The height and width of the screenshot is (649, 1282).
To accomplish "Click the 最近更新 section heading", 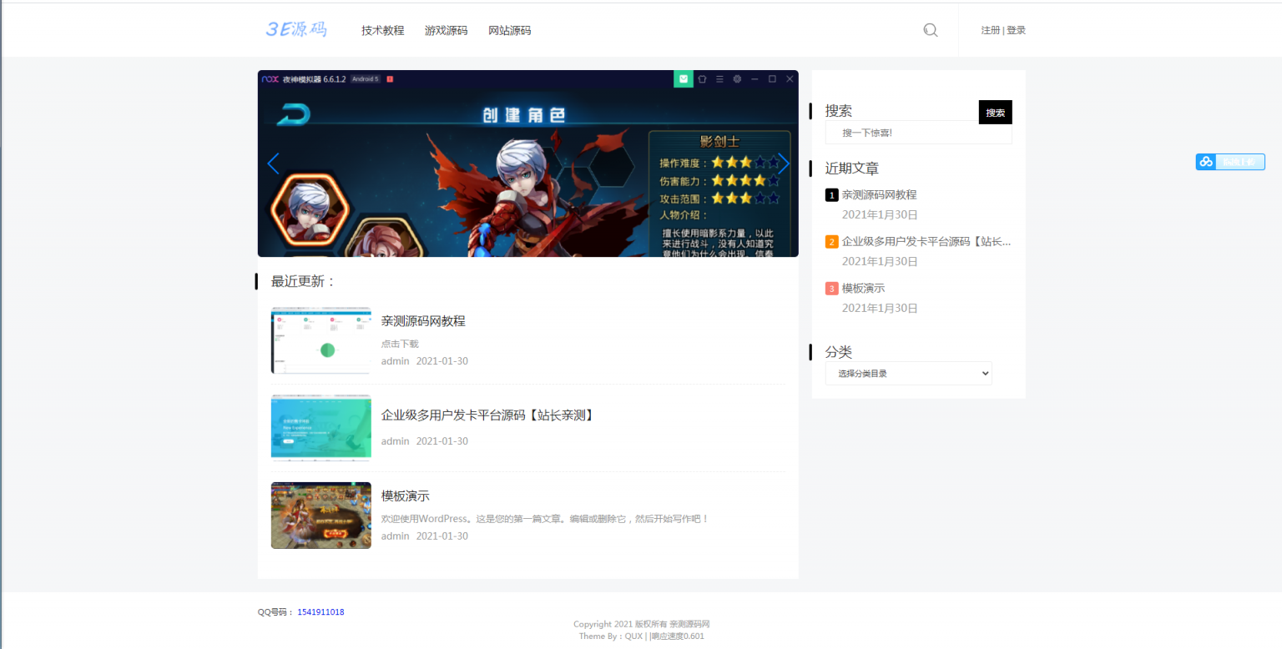I will 303,281.
